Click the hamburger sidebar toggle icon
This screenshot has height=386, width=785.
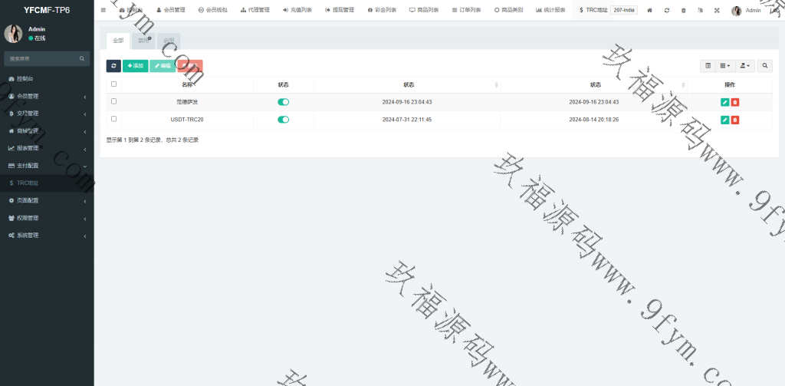(103, 10)
